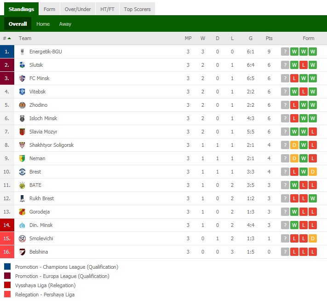The height and width of the screenshot is (301, 327).
Task: Click Energetik-BGU's upcoming match question mark box
Action: (285, 52)
